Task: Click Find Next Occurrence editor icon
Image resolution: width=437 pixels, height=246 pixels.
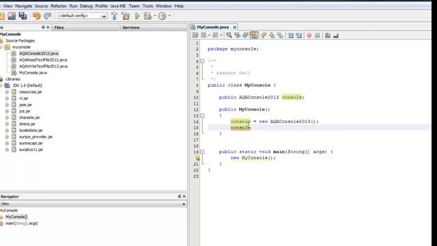Action: coord(245,35)
